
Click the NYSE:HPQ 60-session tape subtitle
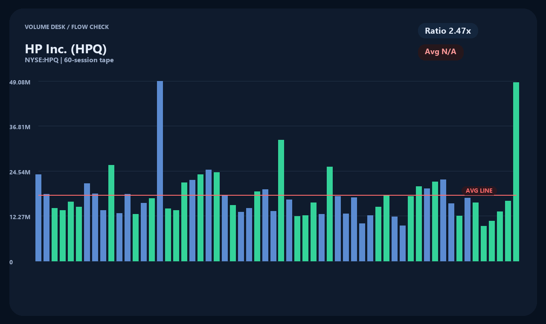(x=69, y=60)
